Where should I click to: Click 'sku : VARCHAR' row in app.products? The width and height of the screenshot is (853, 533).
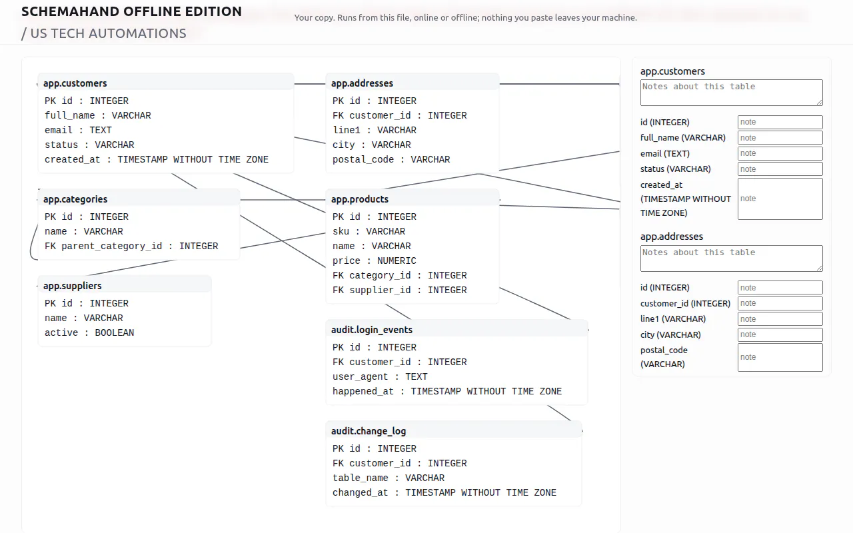(369, 231)
